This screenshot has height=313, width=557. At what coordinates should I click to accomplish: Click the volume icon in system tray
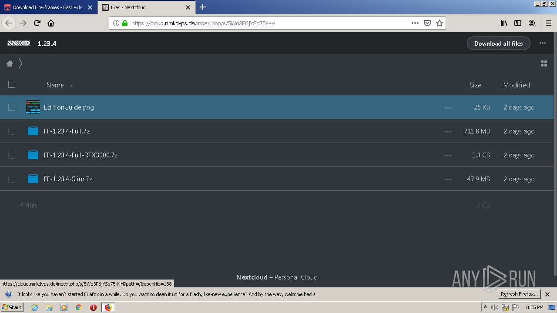pyautogui.click(x=495, y=307)
